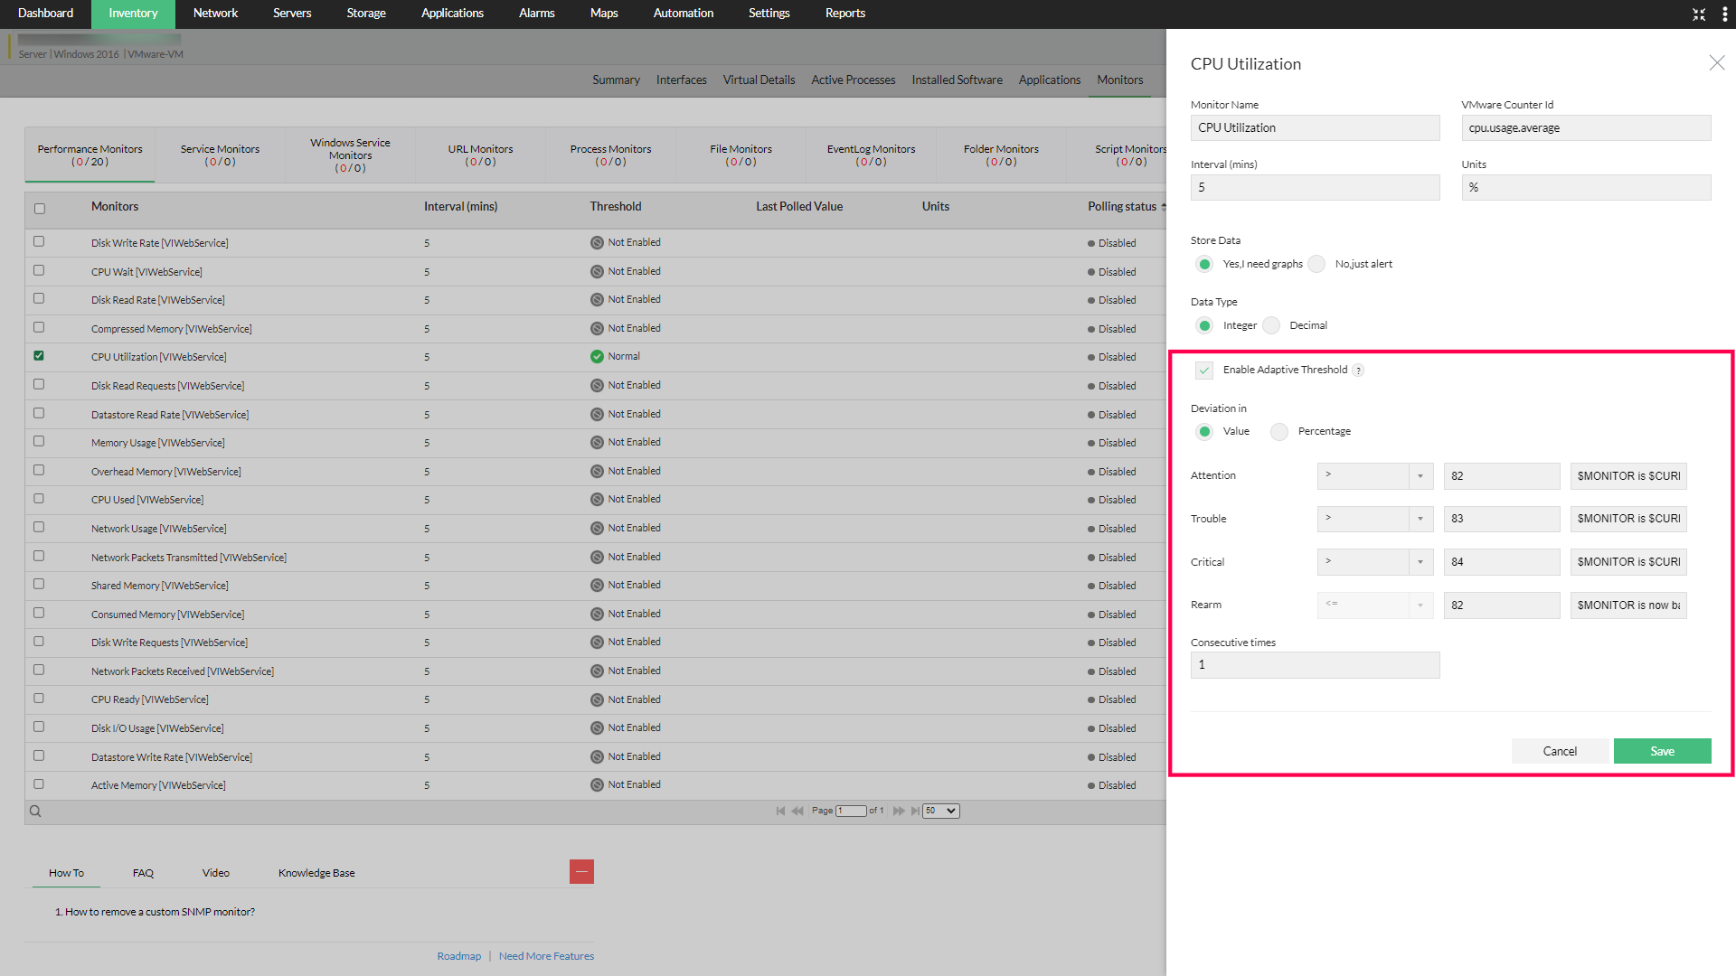Click the green Save button
The width and height of the screenshot is (1736, 976).
pyautogui.click(x=1661, y=752)
